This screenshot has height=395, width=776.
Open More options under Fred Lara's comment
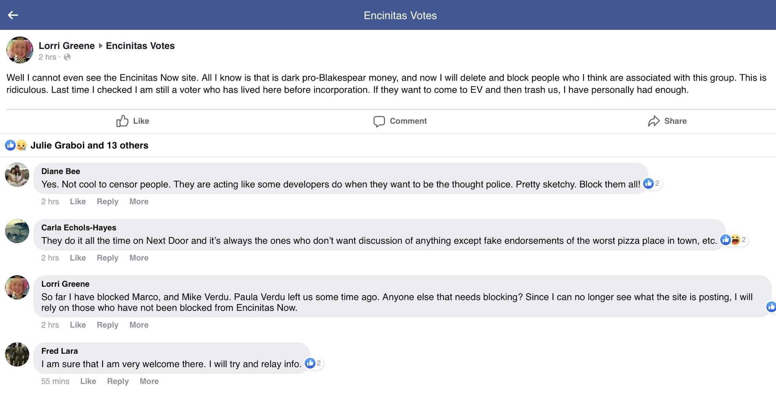[149, 381]
